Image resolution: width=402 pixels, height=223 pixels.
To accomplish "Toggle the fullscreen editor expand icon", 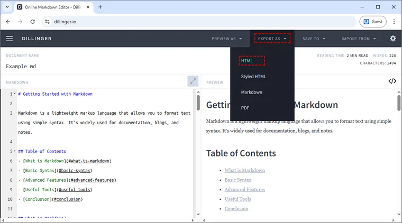I will click(x=193, y=81).
